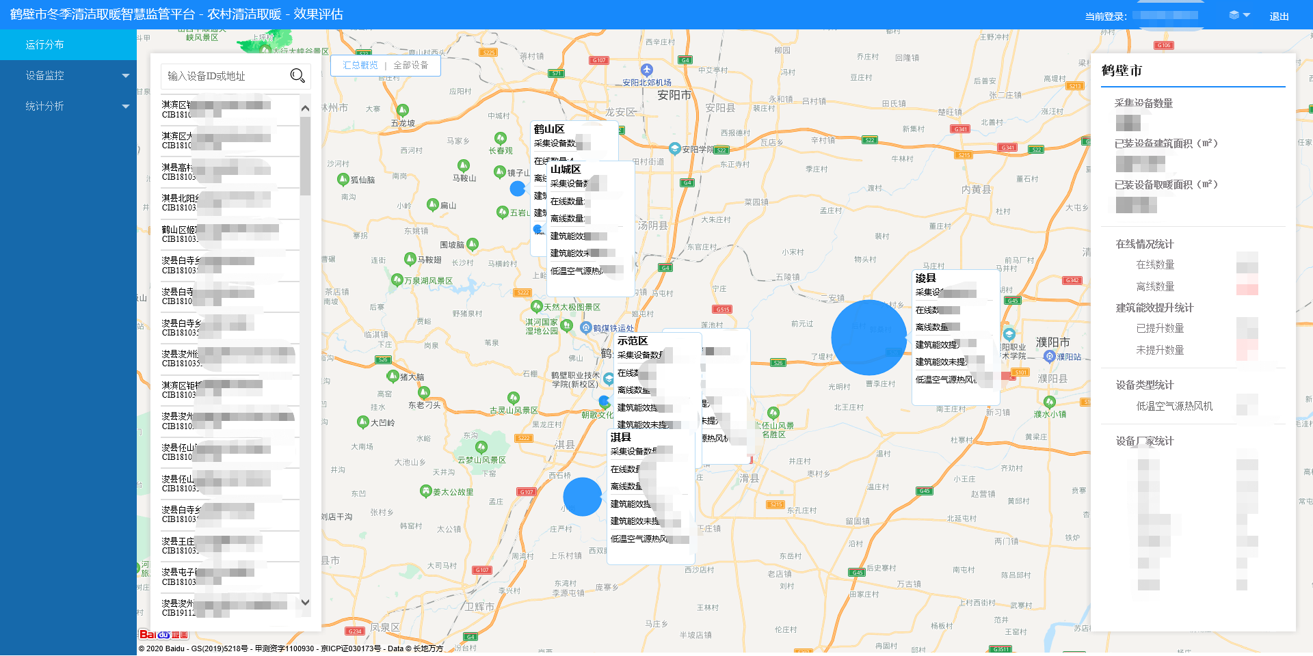Click the 安阳学院 map icon
Image resolution: width=1313 pixels, height=656 pixels.
coord(675,148)
